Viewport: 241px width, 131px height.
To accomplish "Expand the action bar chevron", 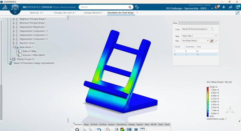I will 72,127.
